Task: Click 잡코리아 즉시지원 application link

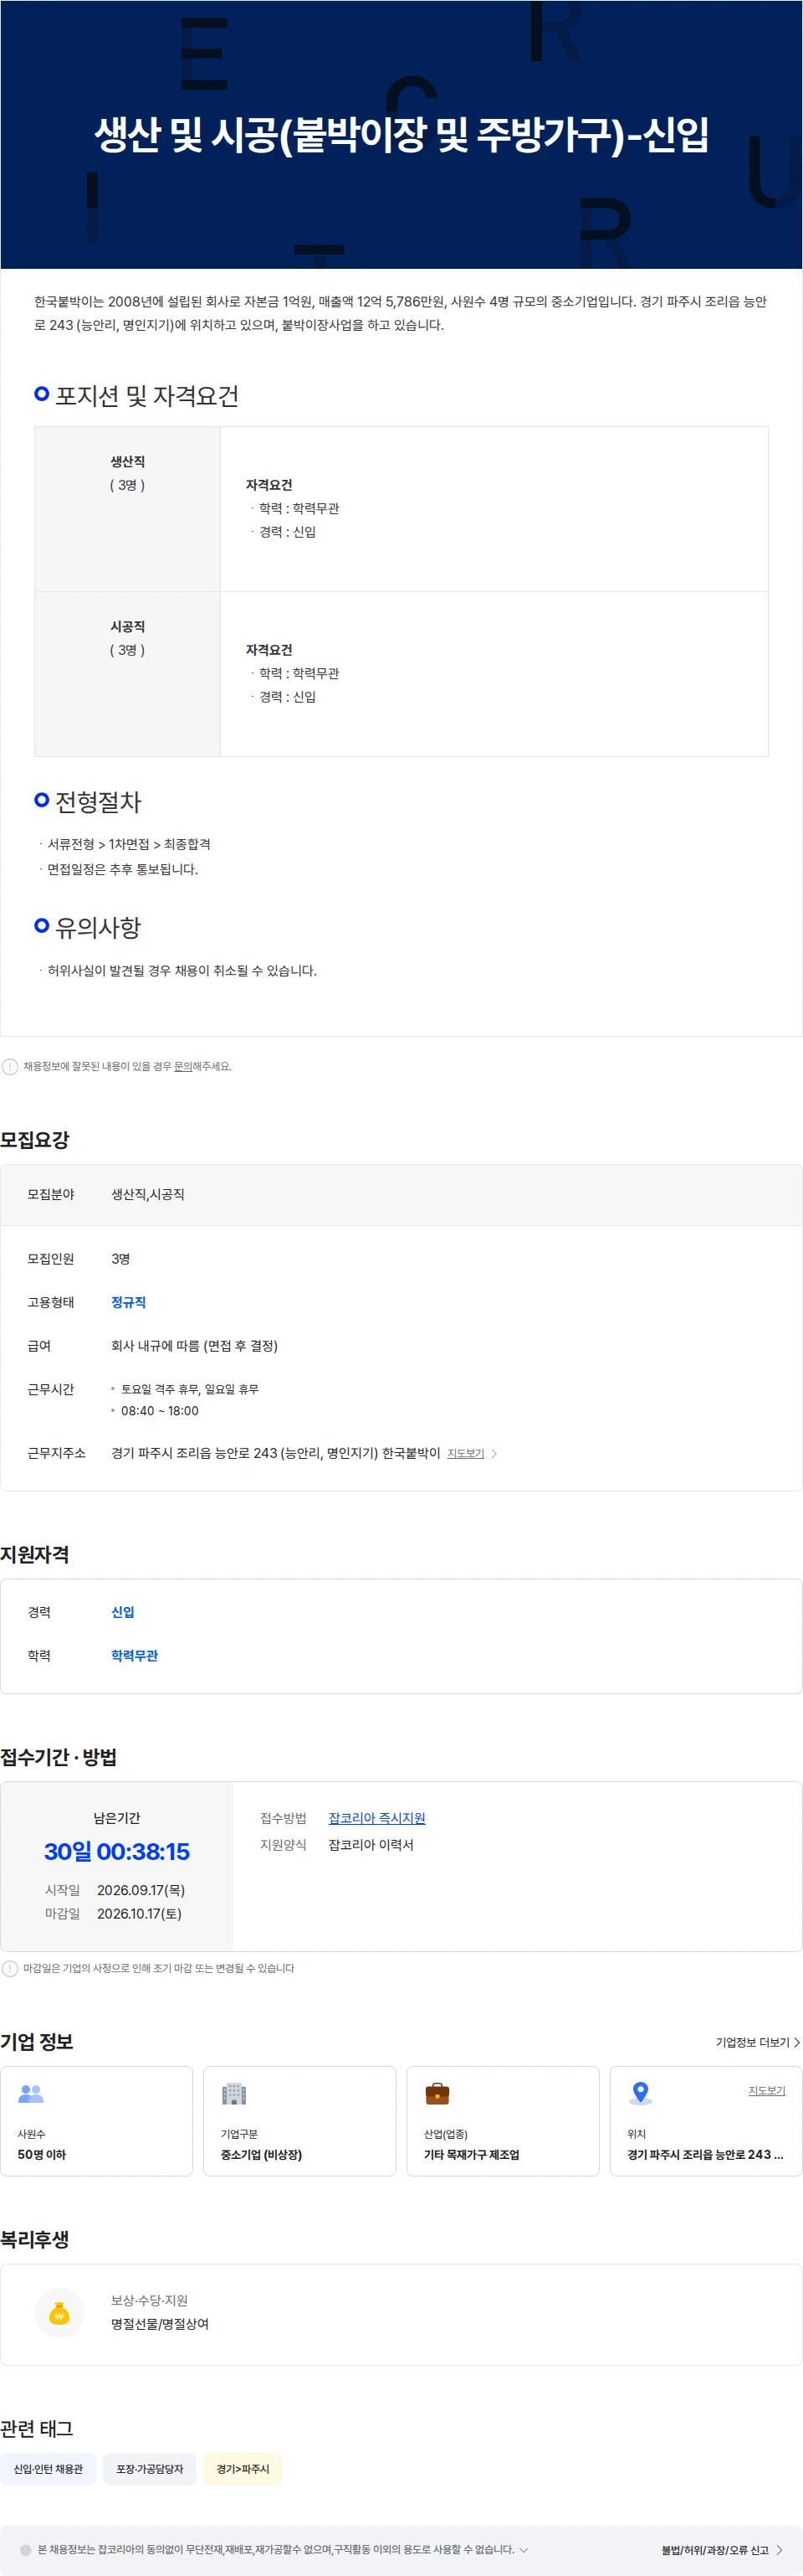Action: (376, 1818)
